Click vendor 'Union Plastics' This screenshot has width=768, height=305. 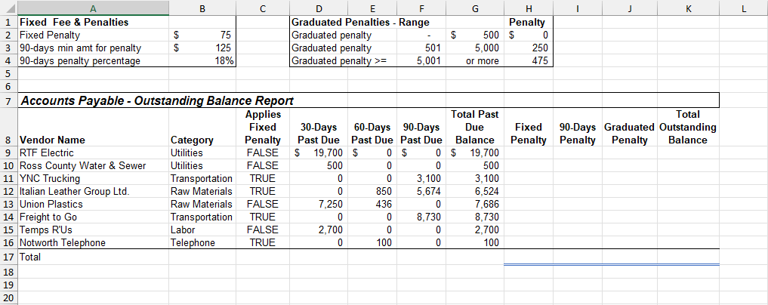pyautogui.click(x=93, y=204)
